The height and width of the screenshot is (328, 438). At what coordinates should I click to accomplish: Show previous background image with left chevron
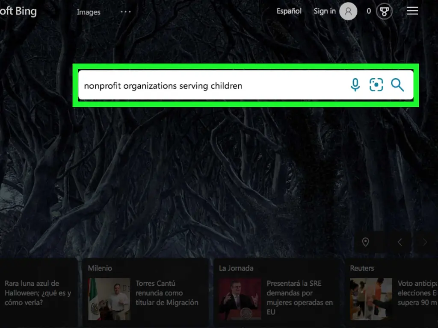point(400,242)
